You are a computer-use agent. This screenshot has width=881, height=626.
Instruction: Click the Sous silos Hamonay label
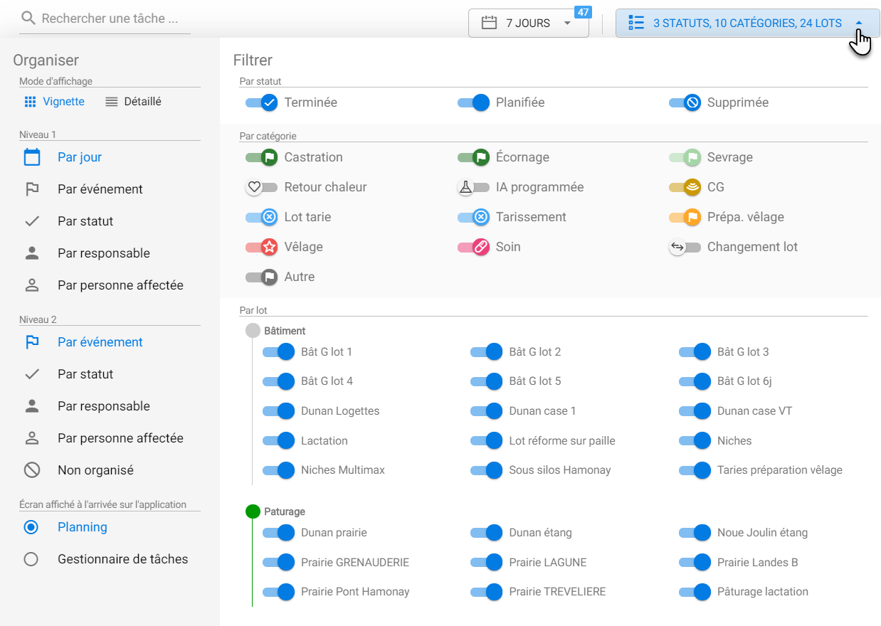pyautogui.click(x=560, y=470)
